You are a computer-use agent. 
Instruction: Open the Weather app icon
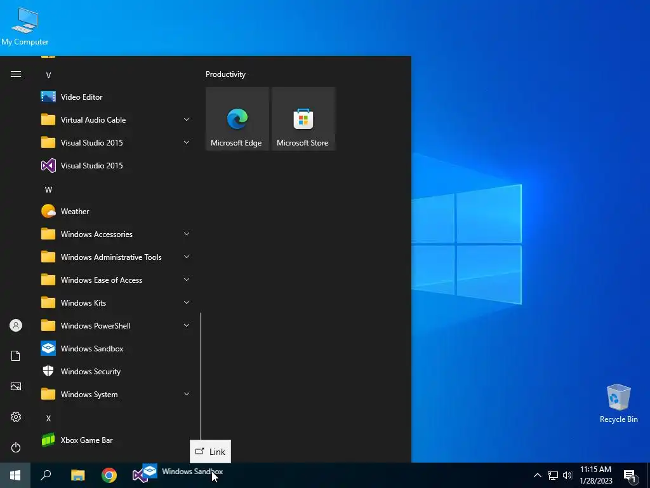[x=48, y=211]
